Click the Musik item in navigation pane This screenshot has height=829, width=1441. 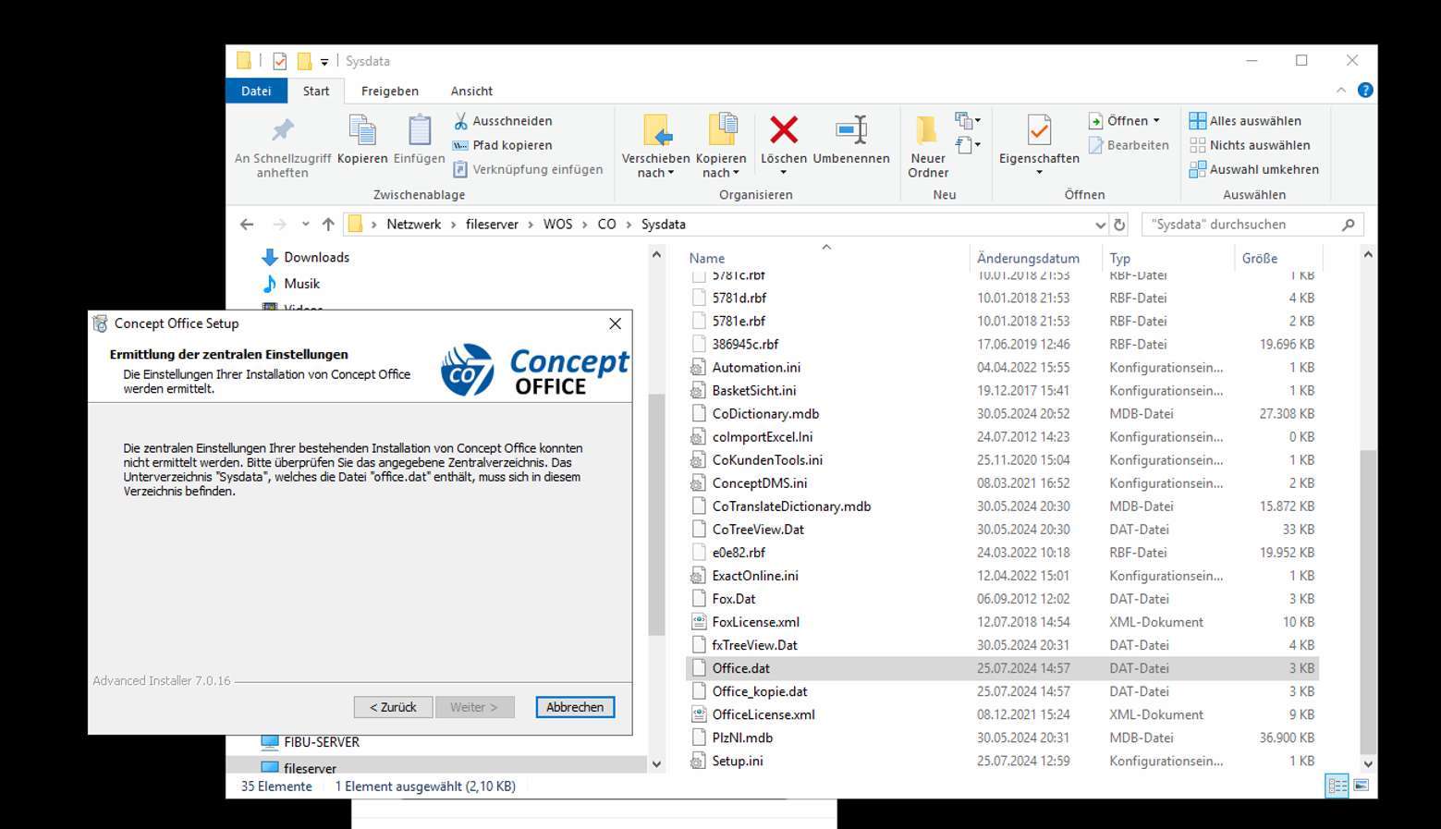291,284
